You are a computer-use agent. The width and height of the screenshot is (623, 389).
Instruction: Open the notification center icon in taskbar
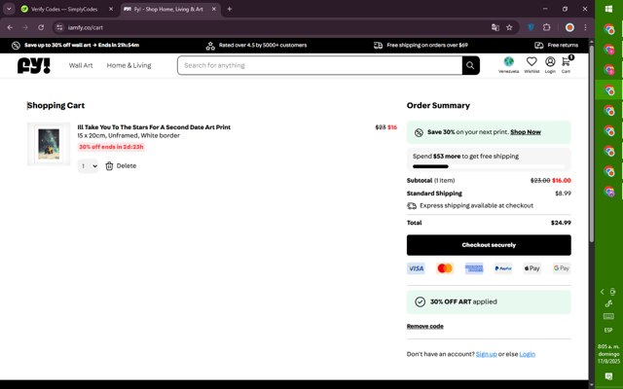pyautogui.click(x=608, y=376)
